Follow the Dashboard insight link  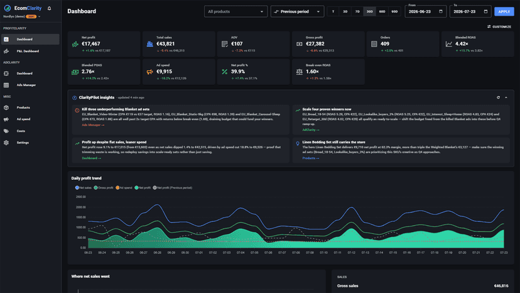pyautogui.click(x=91, y=158)
